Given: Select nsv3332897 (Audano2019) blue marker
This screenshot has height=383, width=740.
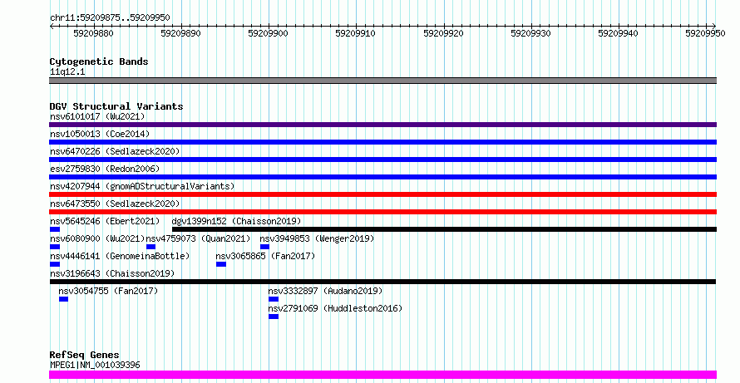Looking at the screenshot, I should (x=274, y=299).
